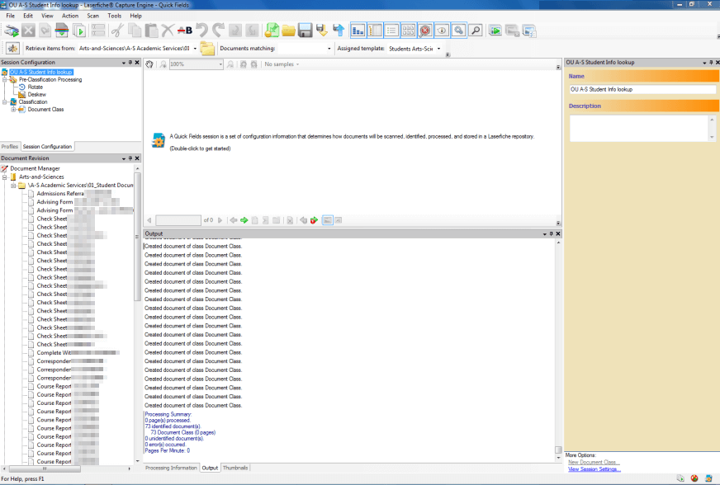The height and width of the screenshot is (485, 720).
Task: Click the Document Manager root node
Action: click(x=35, y=169)
